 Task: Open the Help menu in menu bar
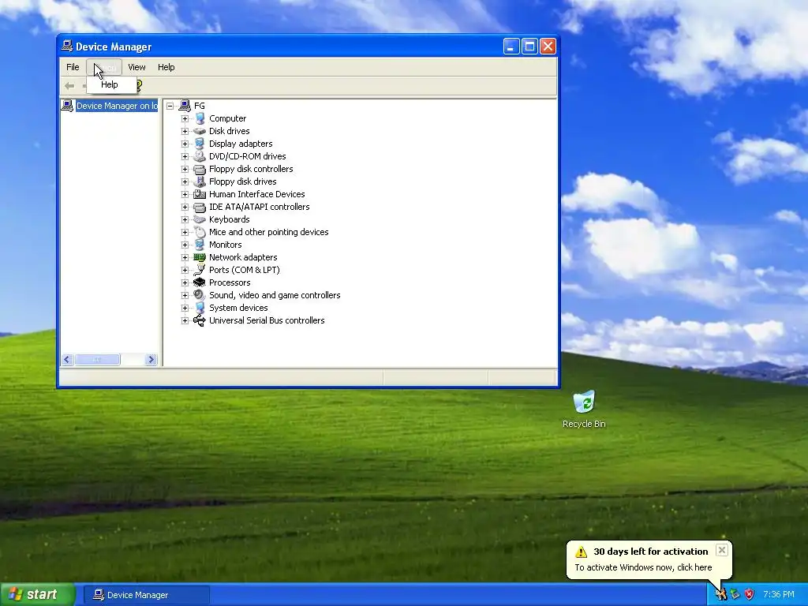point(166,67)
